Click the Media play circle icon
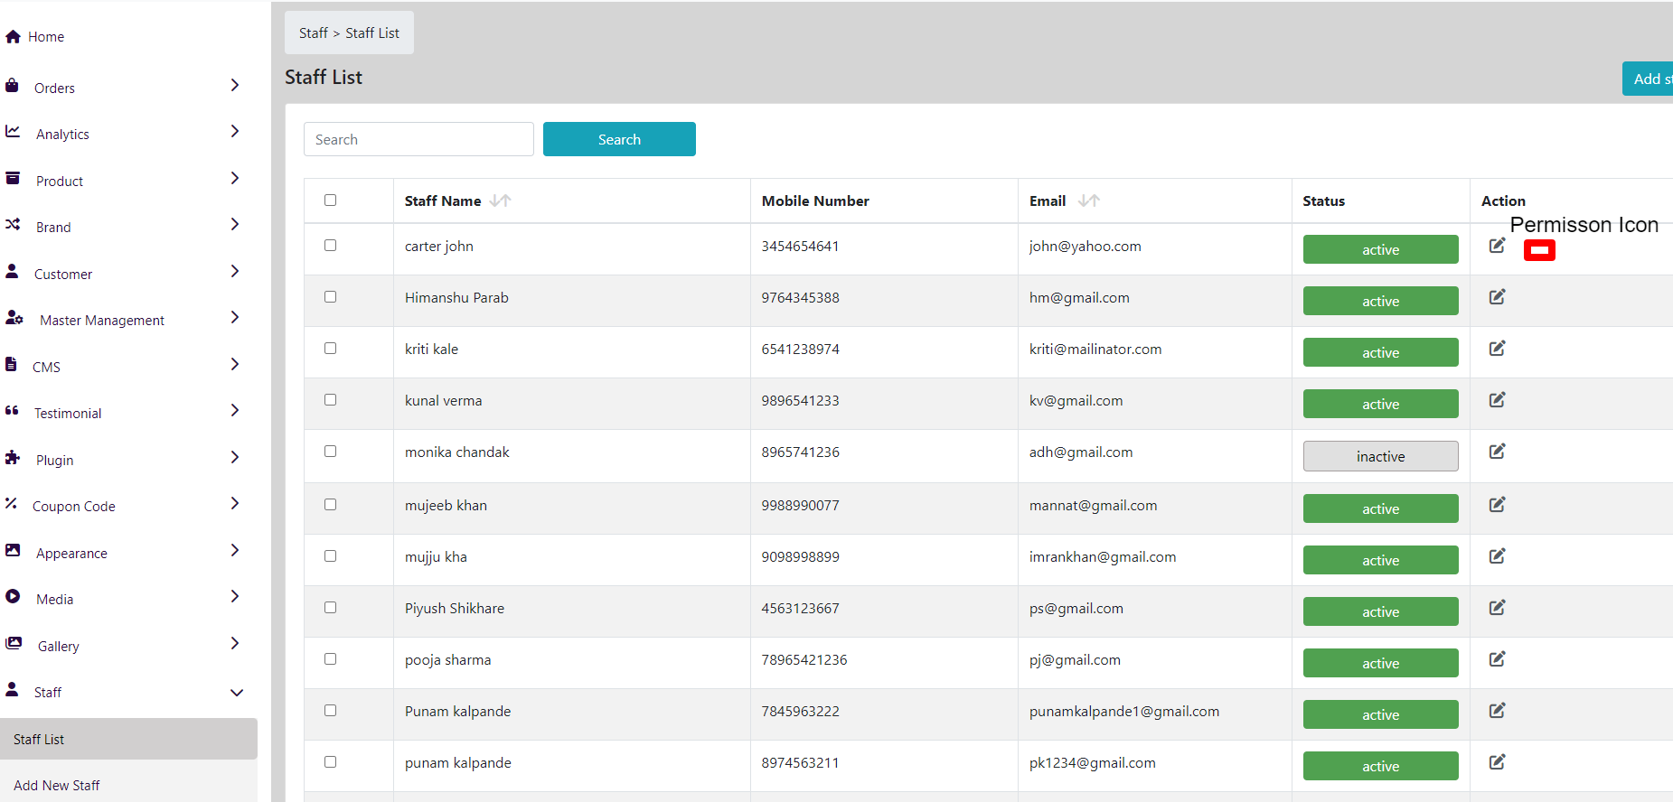This screenshot has width=1673, height=802. tap(13, 596)
